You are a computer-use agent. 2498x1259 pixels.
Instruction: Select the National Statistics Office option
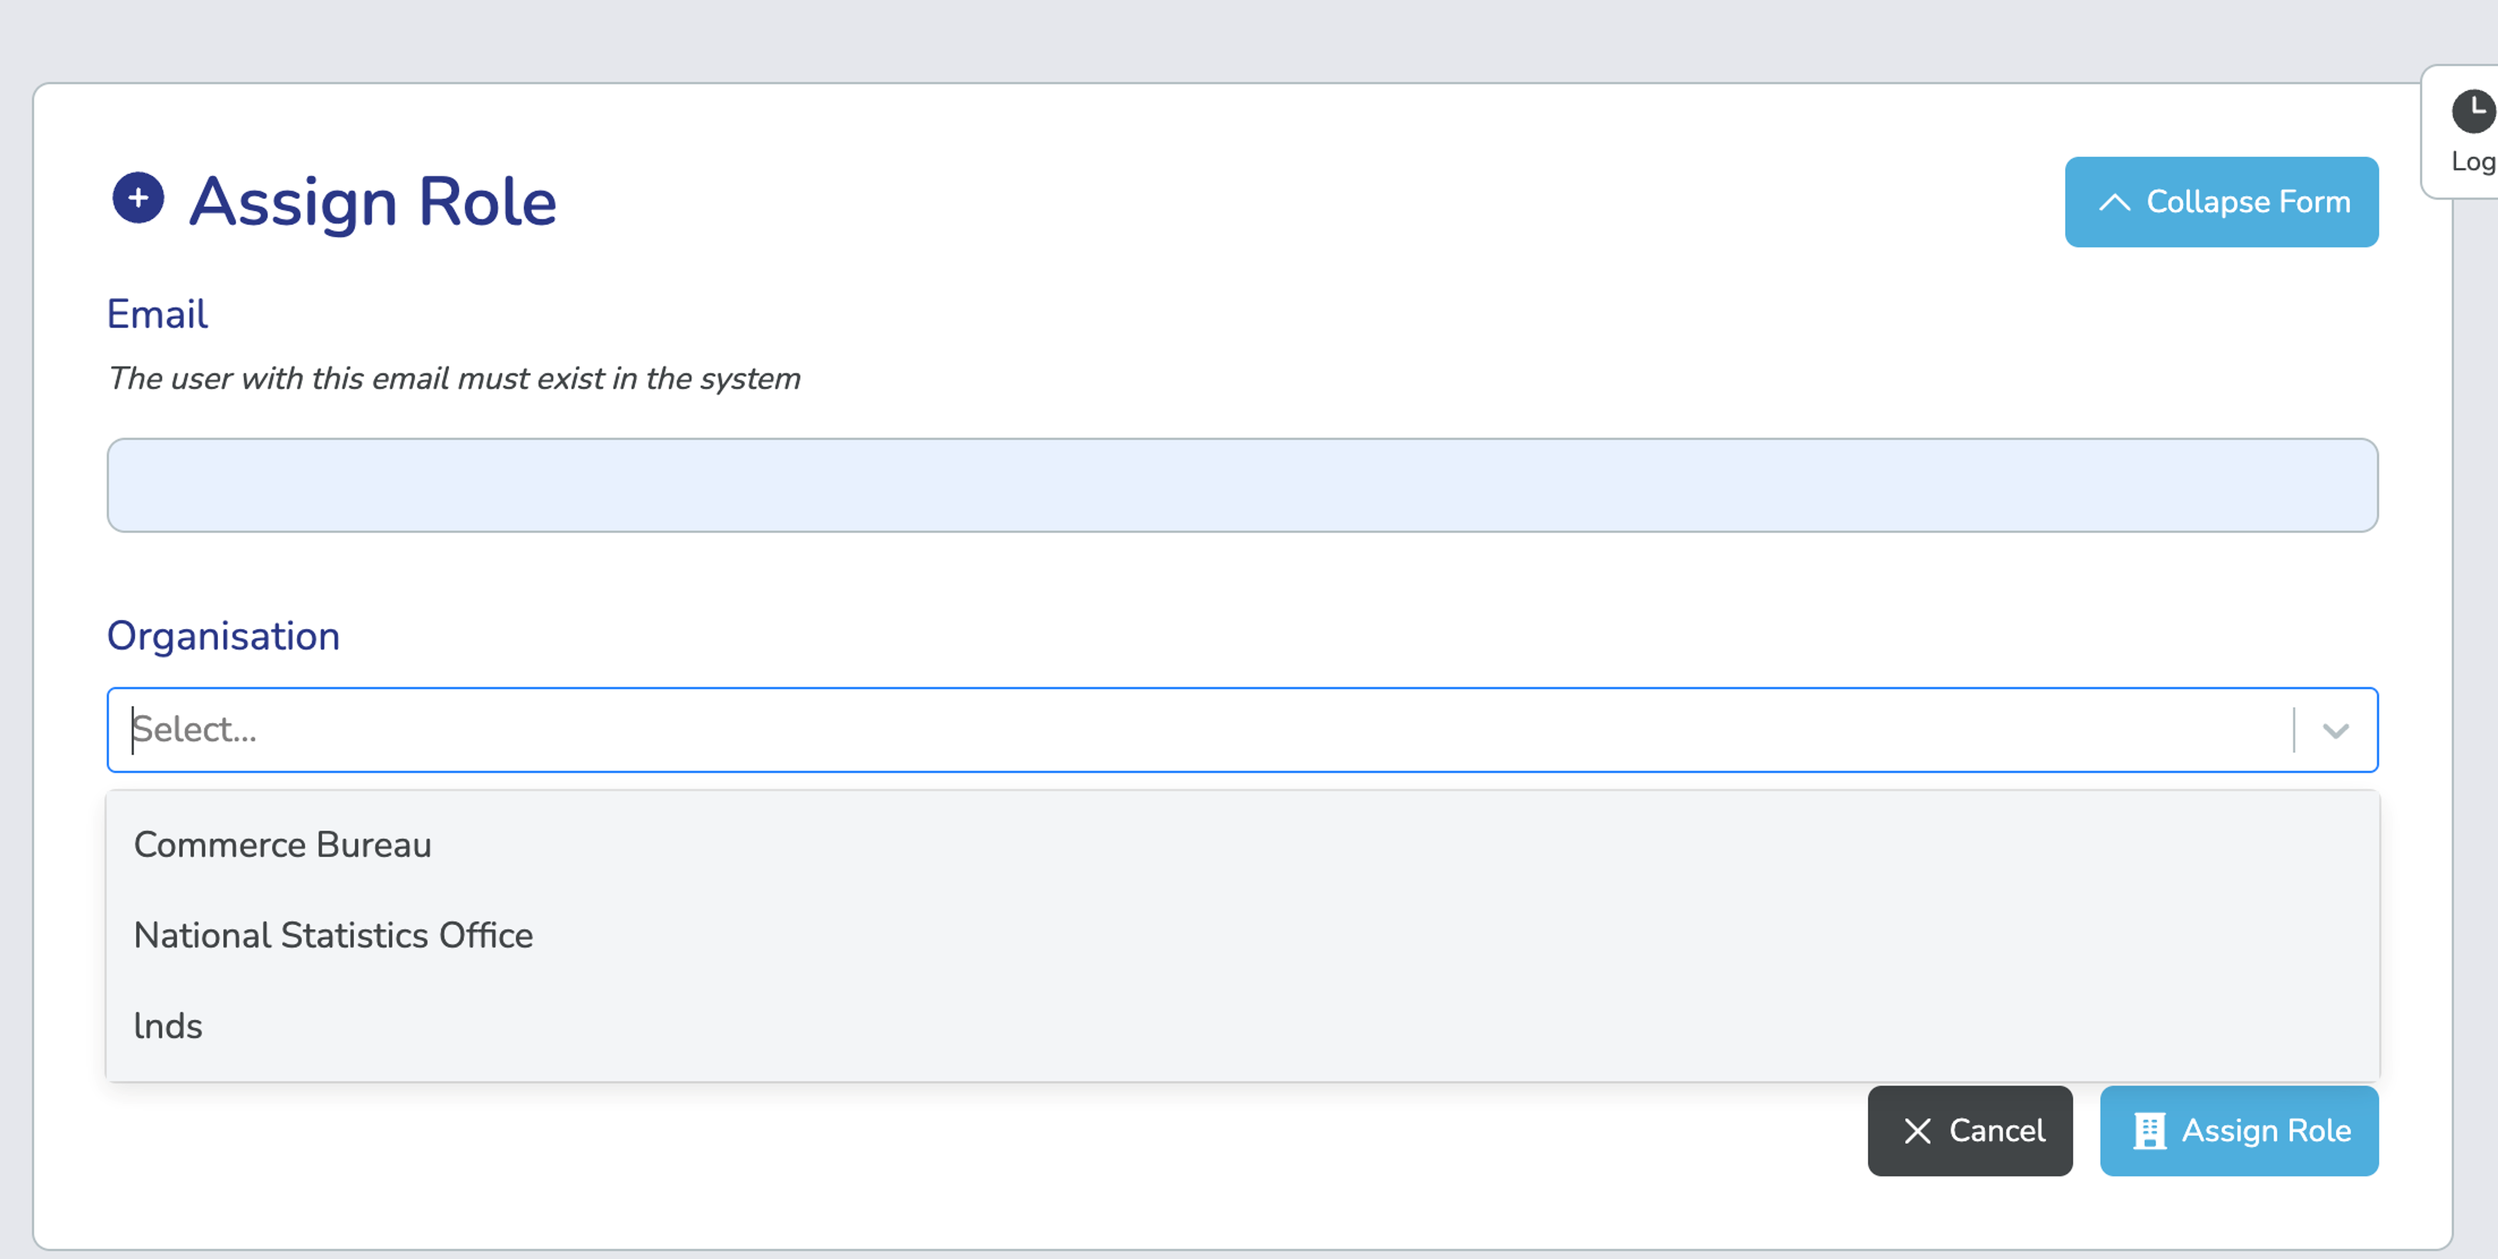[333, 936]
